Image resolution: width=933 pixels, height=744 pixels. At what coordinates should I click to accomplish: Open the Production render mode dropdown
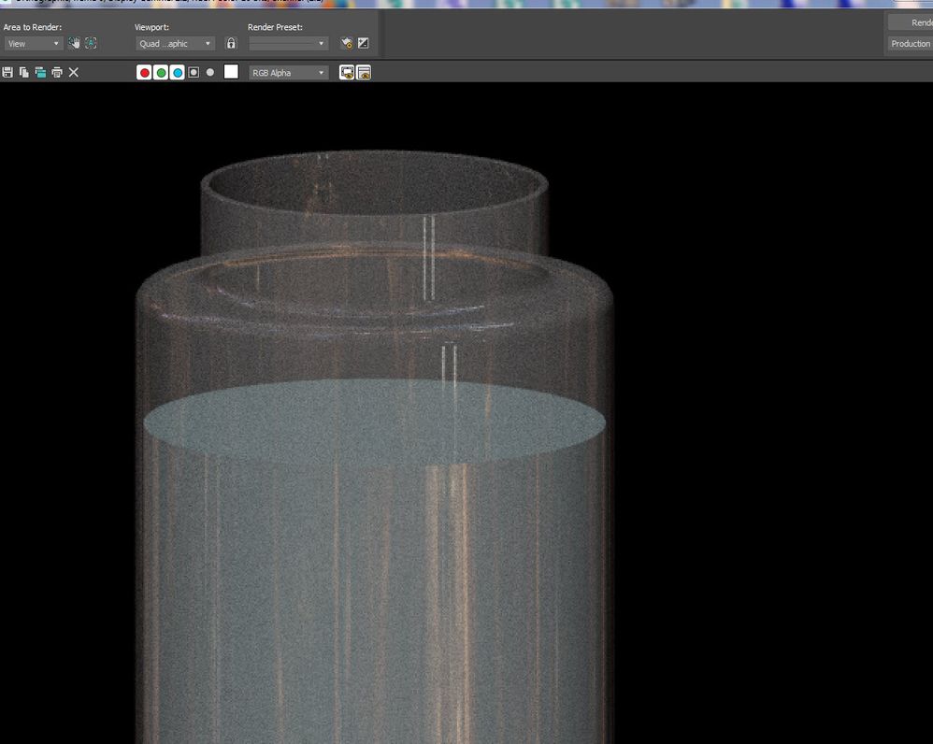click(x=911, y=43)
